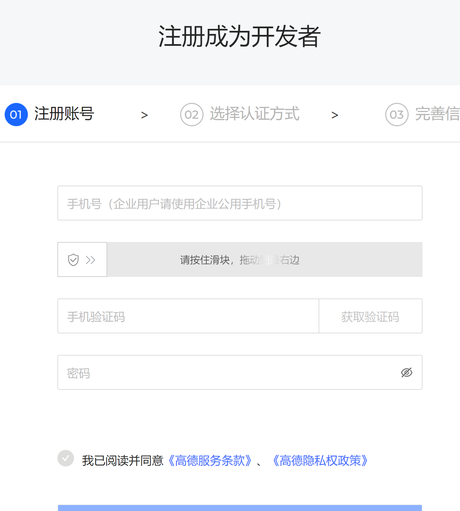Click the blue 01 step circle
Viewport: 460px width, 511px height.
tap(16, 115)
